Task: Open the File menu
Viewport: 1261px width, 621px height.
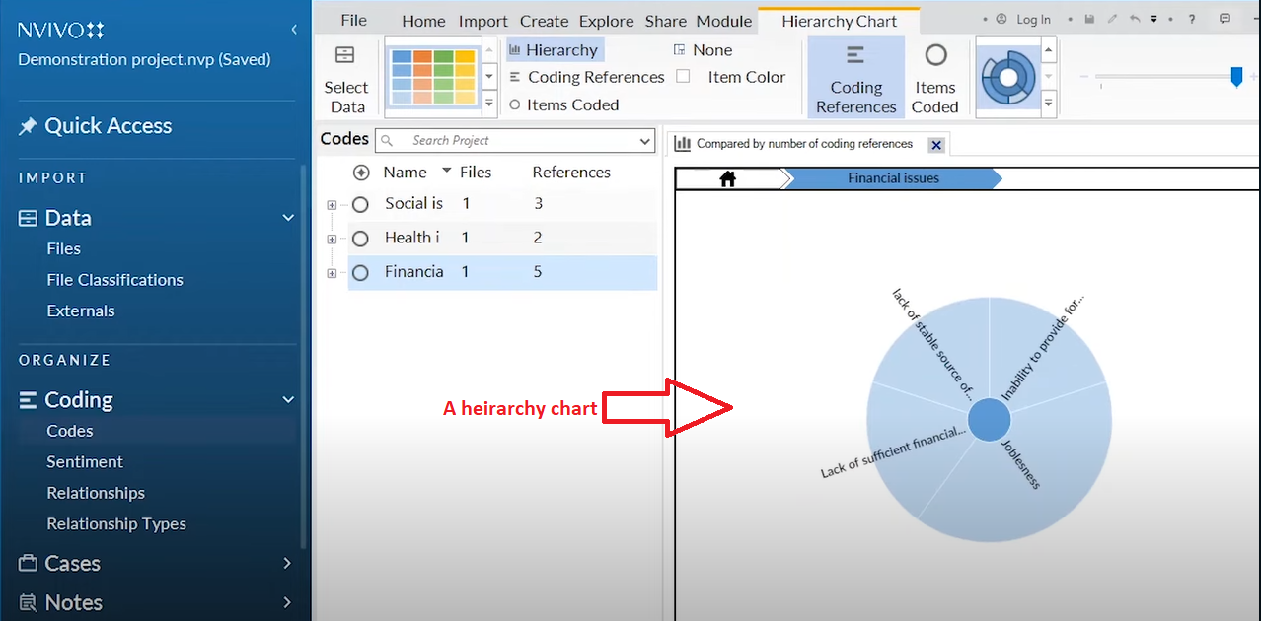Action: [x=353, y=20]
